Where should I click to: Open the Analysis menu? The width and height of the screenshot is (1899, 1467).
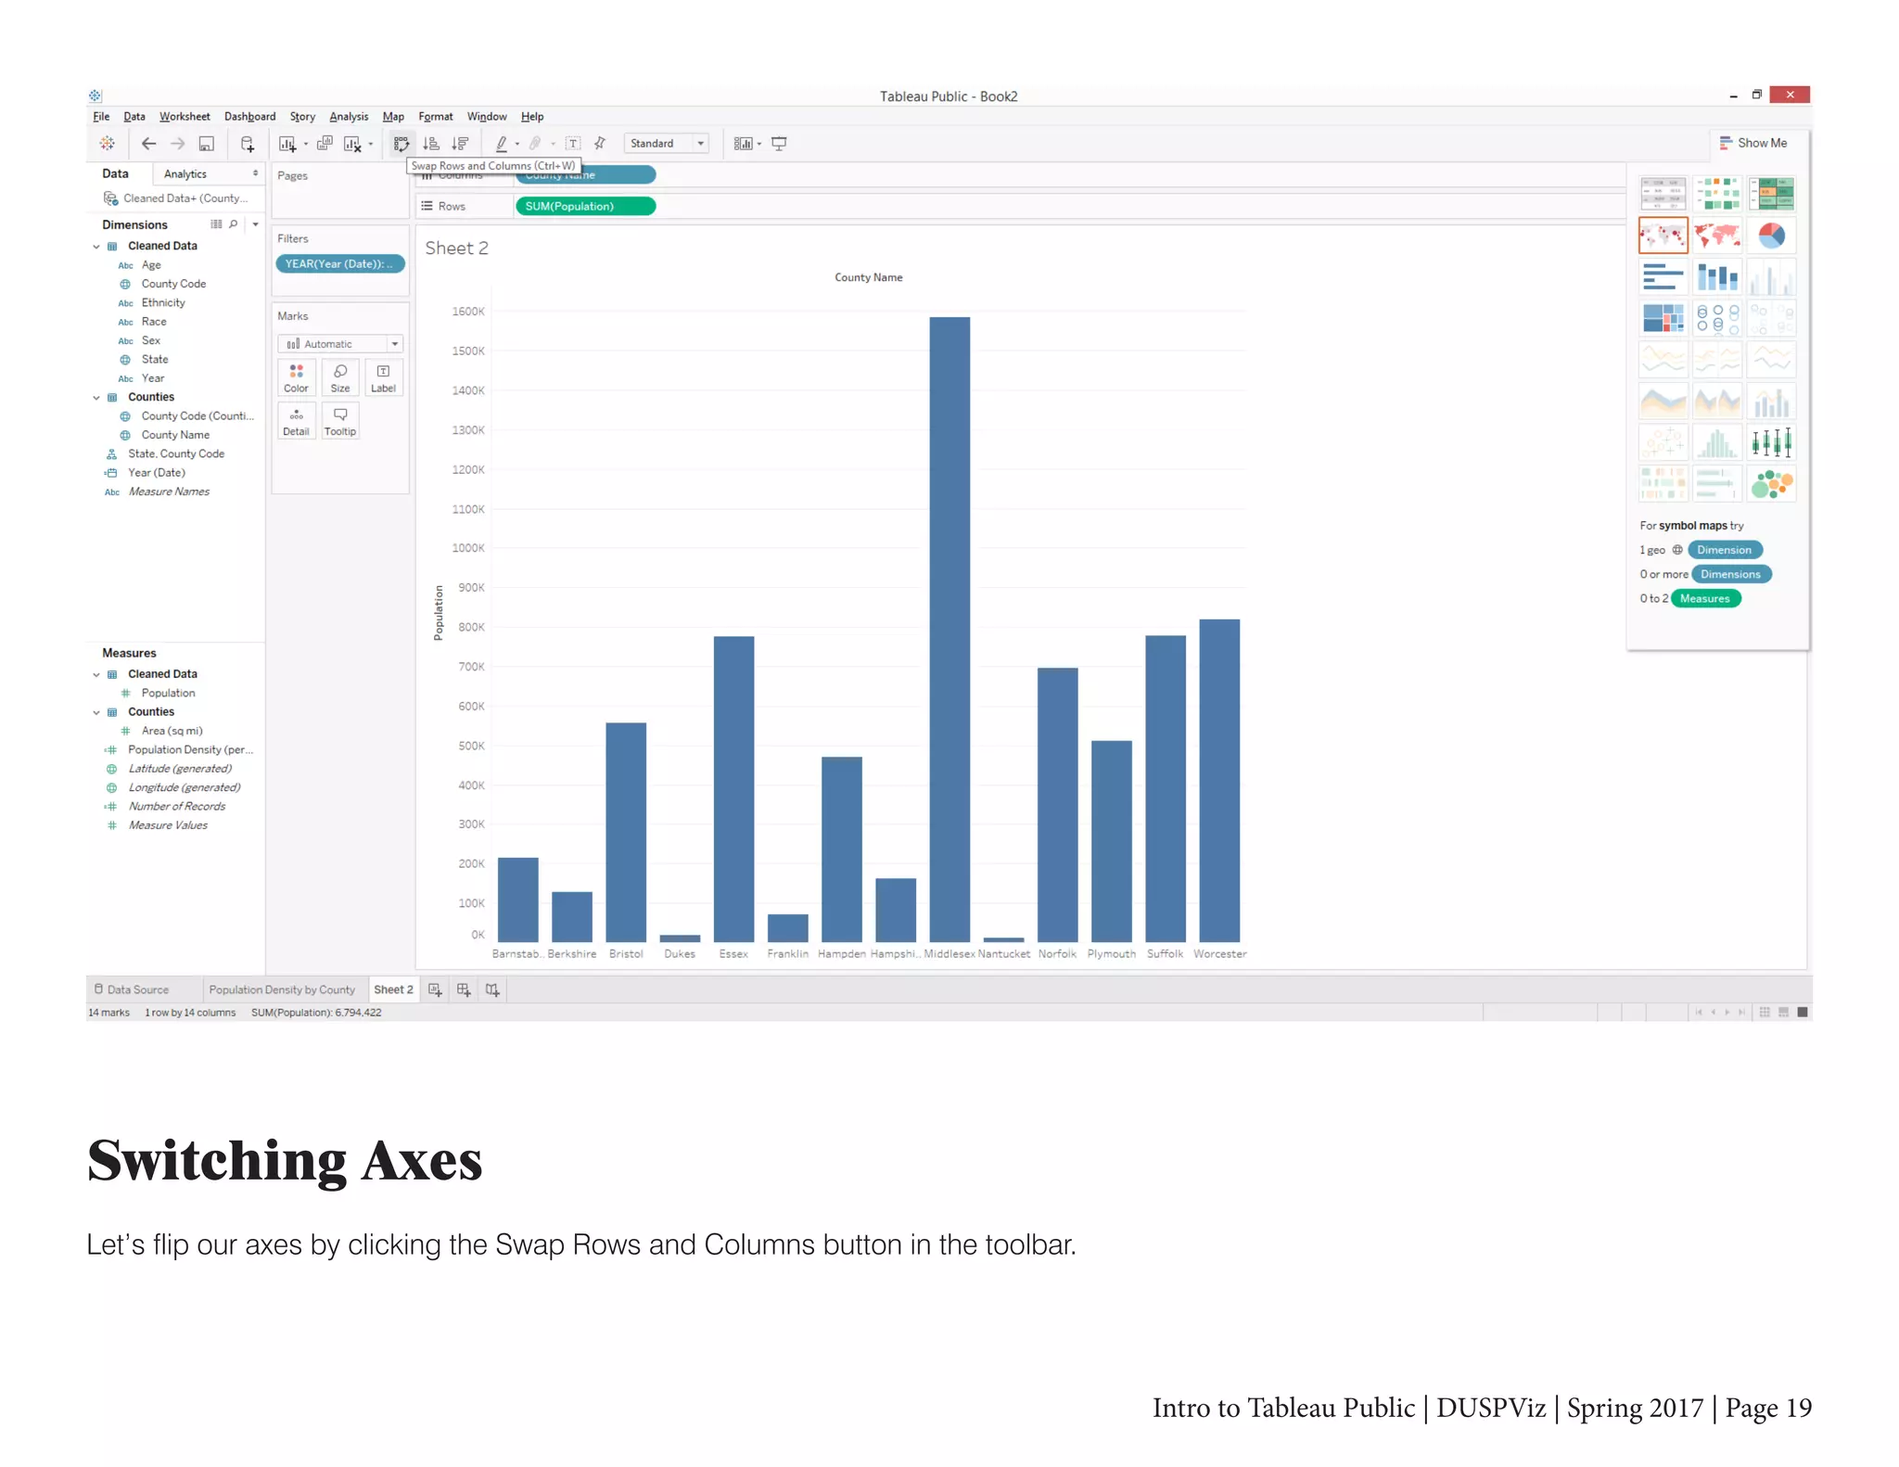coord(349,117)
